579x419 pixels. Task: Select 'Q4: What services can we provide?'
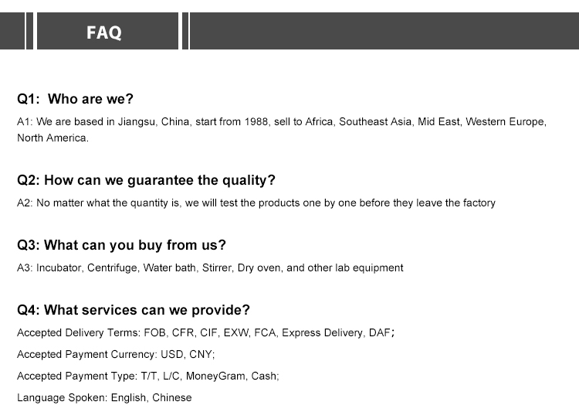pyautogui.click(x=134, y=310)
